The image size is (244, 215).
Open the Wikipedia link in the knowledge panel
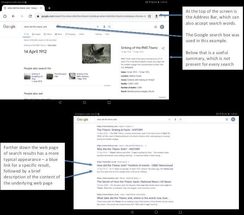point(129,68)
